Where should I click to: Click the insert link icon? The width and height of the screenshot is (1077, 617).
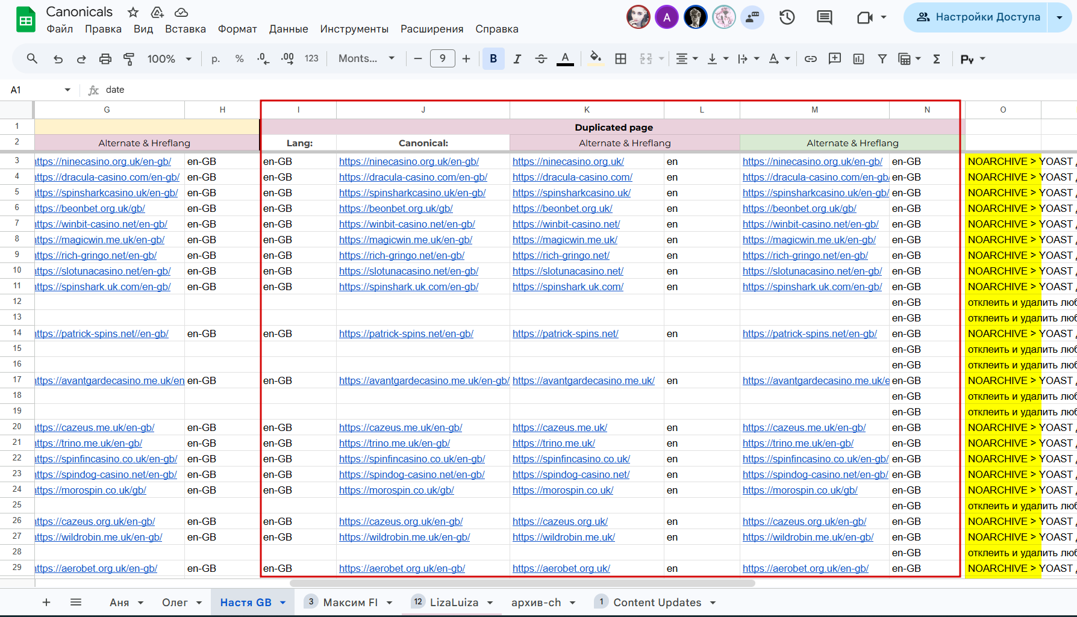pos(811,58)
